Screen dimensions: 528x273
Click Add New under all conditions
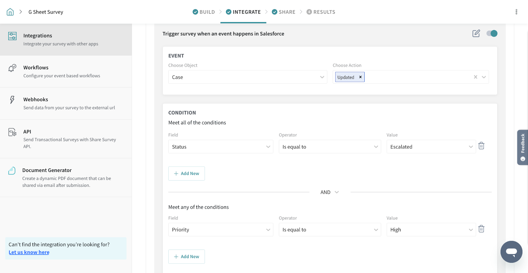pos(186,173)
